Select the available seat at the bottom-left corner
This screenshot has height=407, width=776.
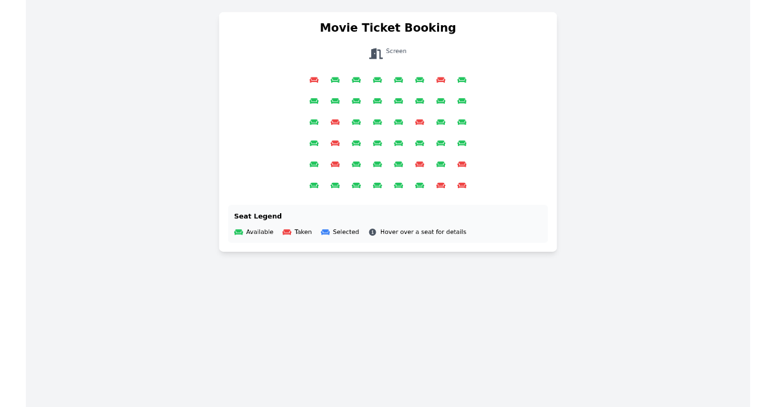(x=314, y=185)
